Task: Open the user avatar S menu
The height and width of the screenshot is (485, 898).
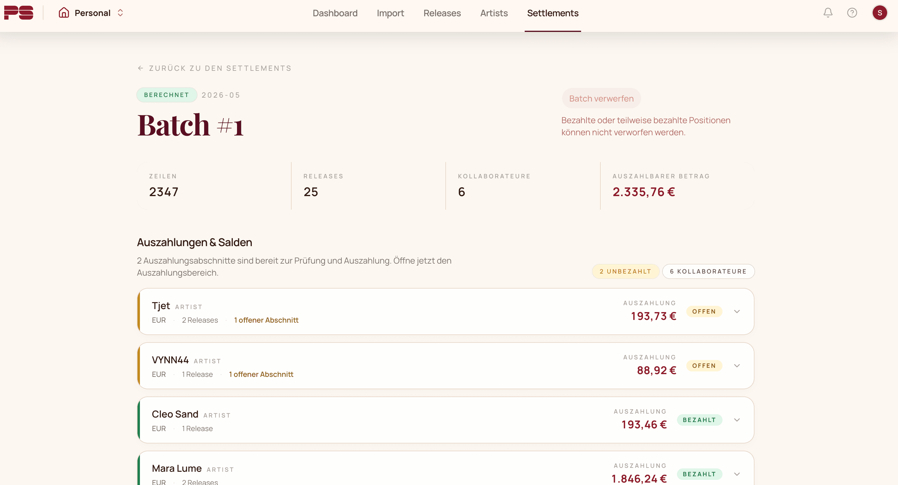Action: coord(880,13)
